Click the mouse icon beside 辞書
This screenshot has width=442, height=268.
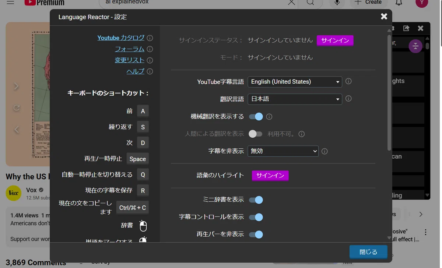[x=143, y=226]
